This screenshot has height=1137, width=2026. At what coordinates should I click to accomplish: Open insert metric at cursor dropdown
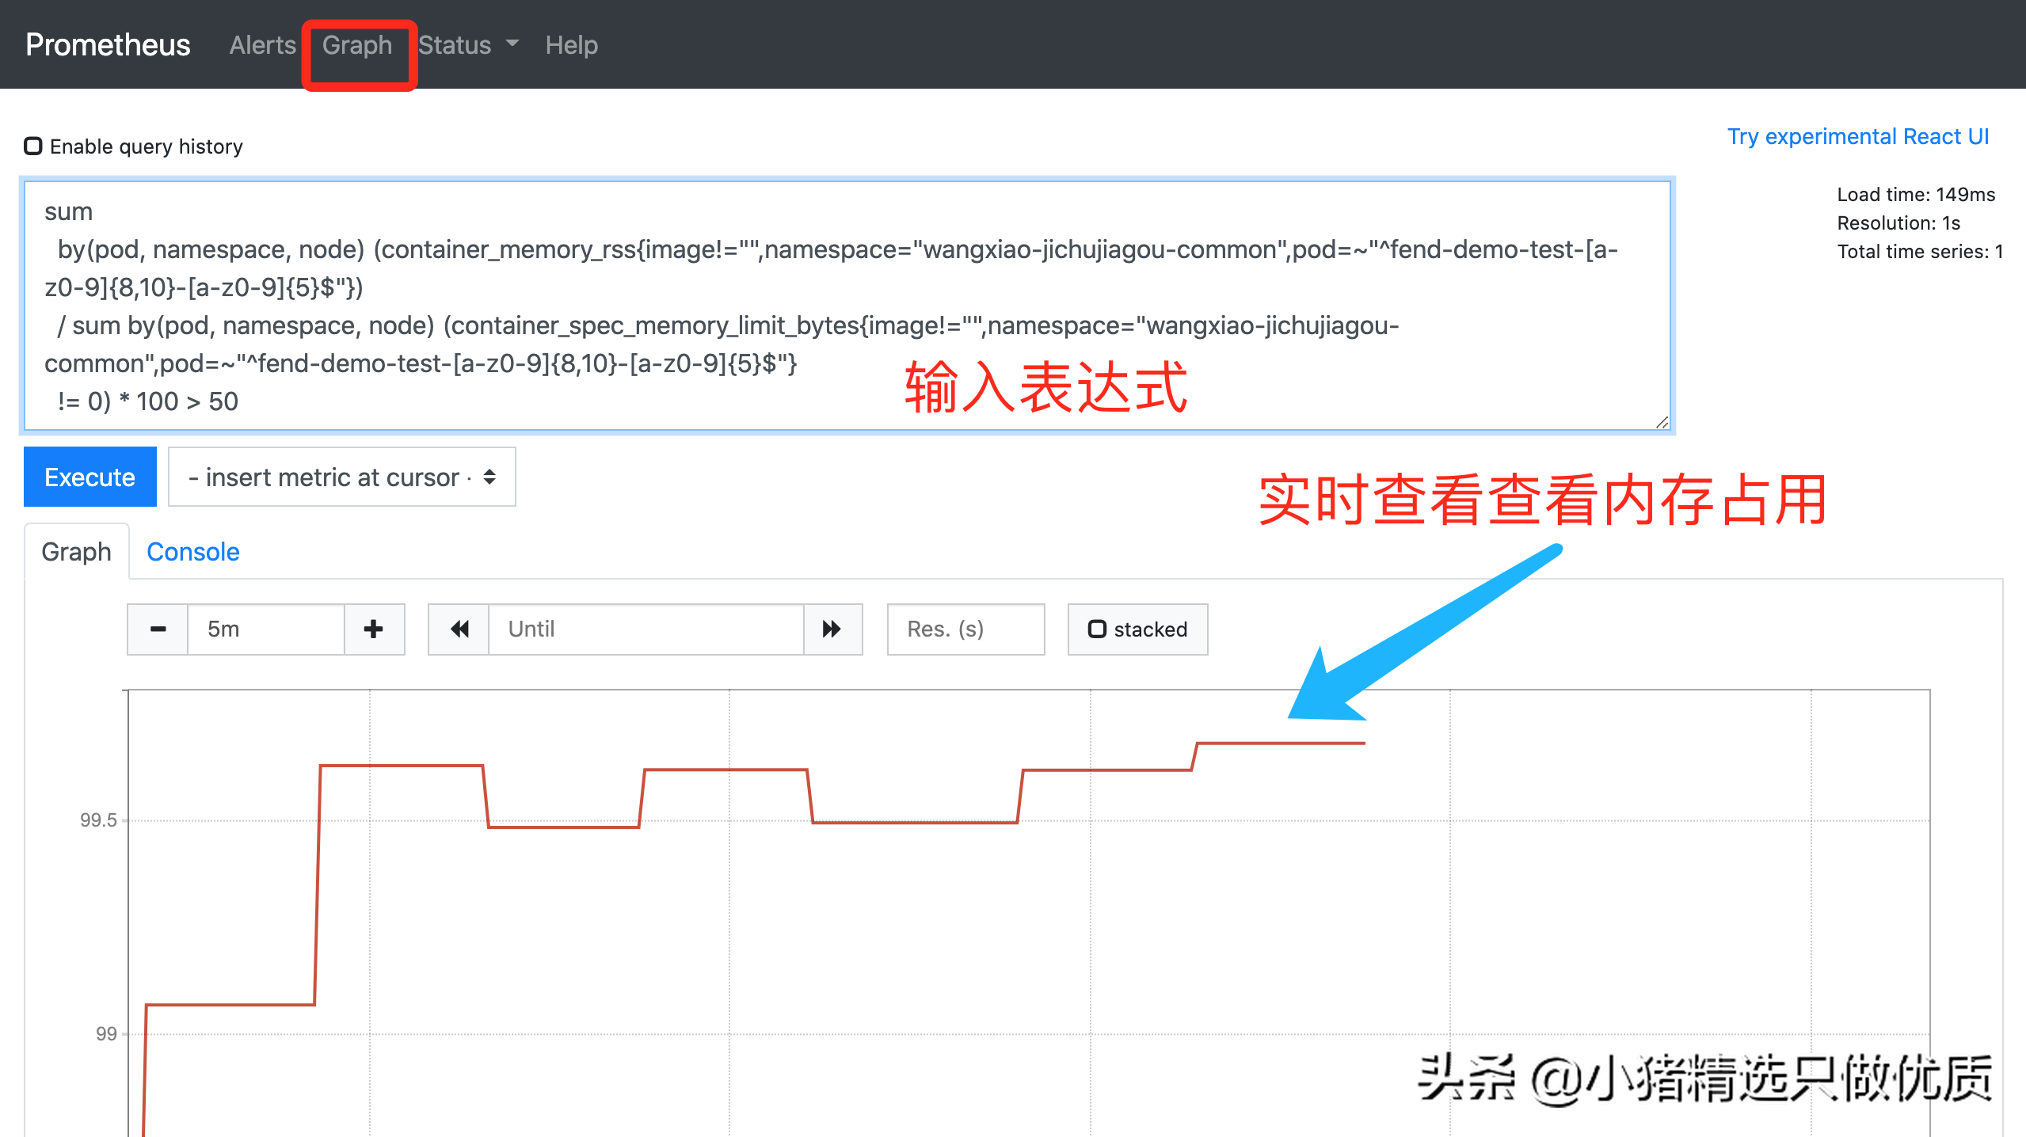[x=342, y=477]
